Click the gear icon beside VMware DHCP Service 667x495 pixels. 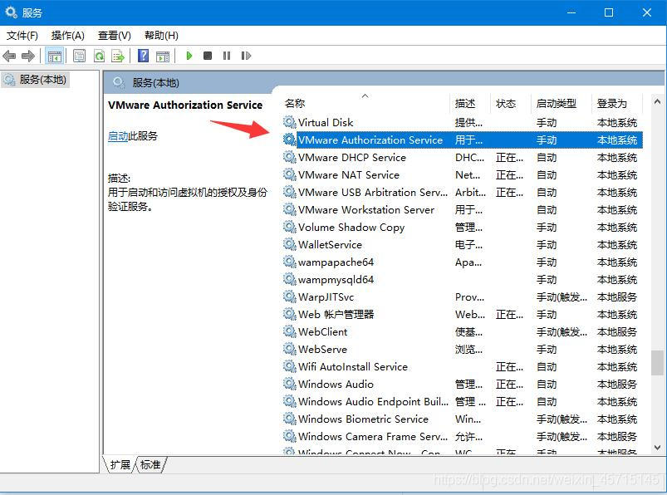click(290, 157)
